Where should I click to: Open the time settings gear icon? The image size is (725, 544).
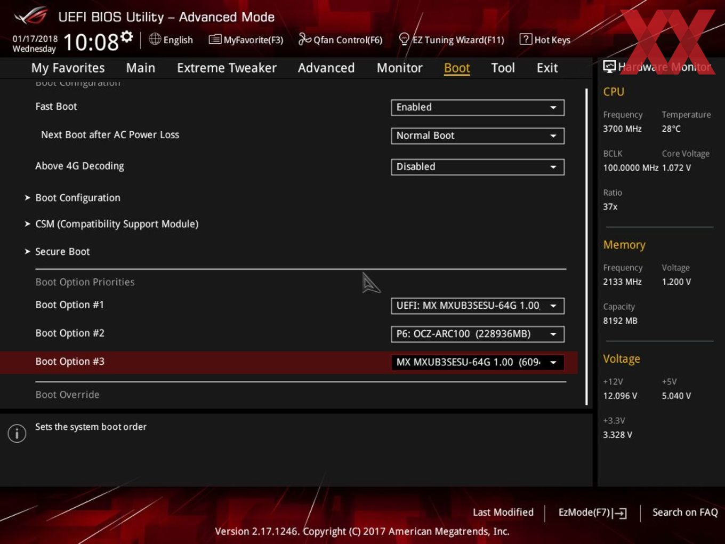pos(126,36)
